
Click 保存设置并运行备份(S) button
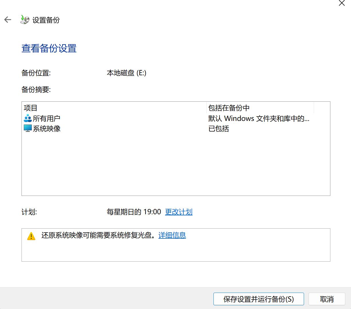coord(258,299)
